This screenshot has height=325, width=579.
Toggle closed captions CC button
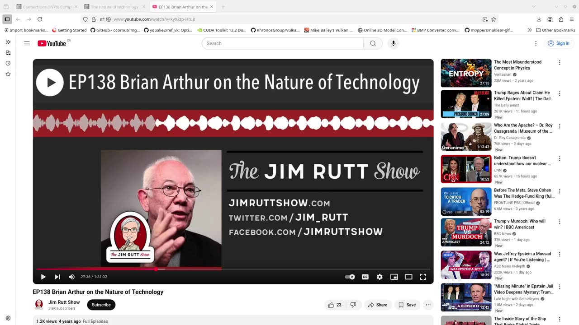pos(365,277)
